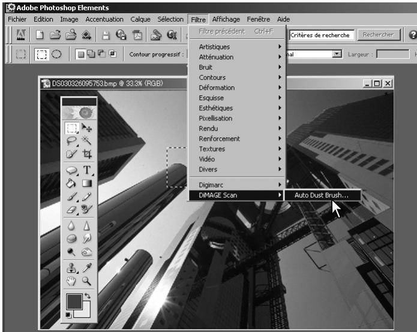Select the Crop tool
The image size is (417, 332).
point(86,153)
